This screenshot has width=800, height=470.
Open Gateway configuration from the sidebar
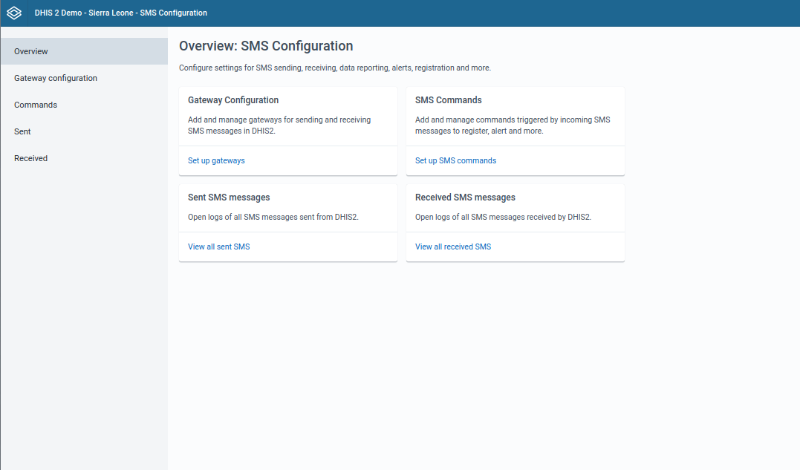[x=56, y=78]
